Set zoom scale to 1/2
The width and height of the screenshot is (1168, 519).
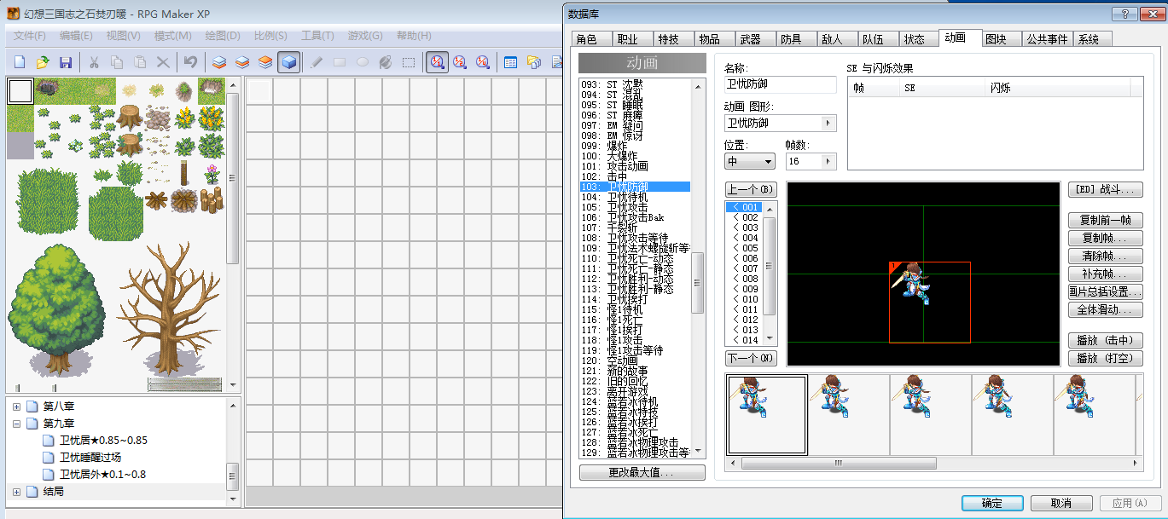(460, 62)
